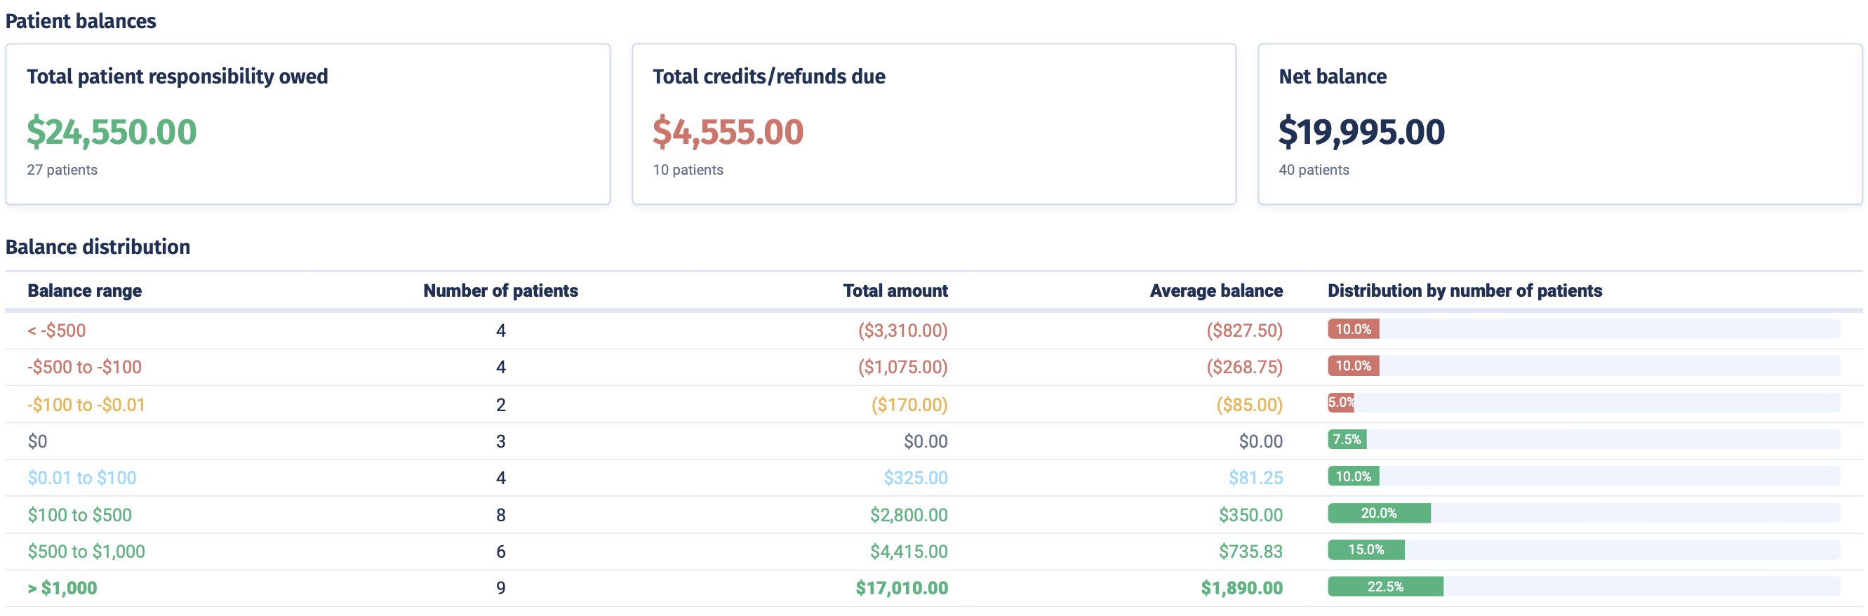Click 'Total patient responsibility owed' card title

click(x=178, y=76)
